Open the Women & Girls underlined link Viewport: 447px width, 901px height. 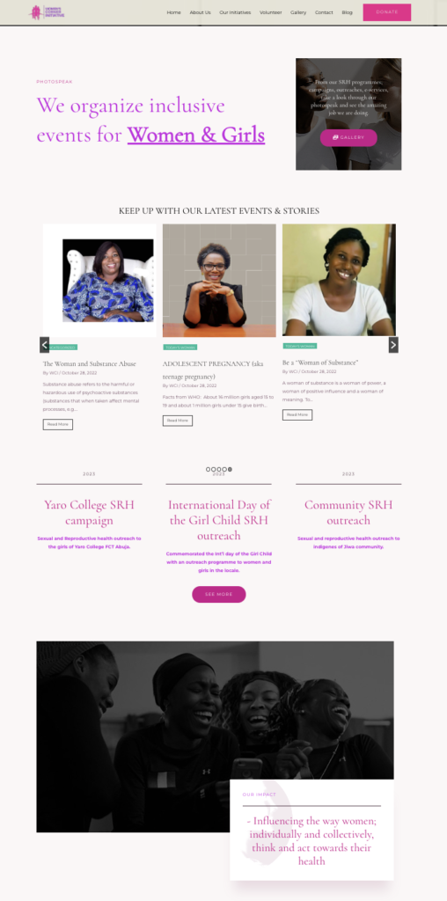coord(196,135)
